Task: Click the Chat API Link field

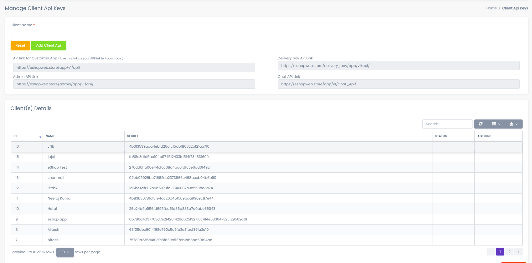Action: (x=399, y=84)
